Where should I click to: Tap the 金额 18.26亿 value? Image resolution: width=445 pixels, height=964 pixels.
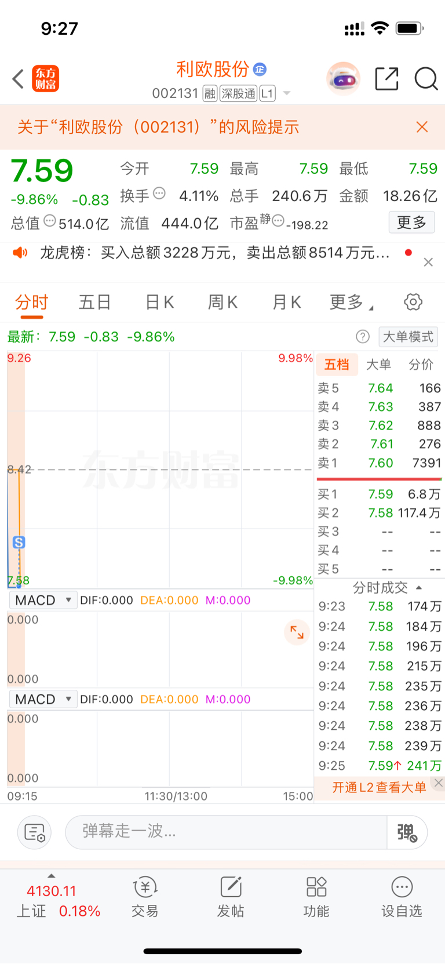[410, 196]
